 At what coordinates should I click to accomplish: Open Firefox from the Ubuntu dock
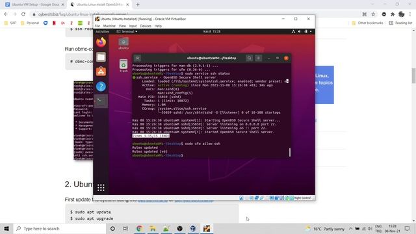(x=101, y=42)
